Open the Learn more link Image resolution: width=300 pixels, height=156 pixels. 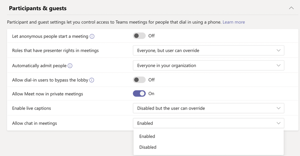coord(234,22)
